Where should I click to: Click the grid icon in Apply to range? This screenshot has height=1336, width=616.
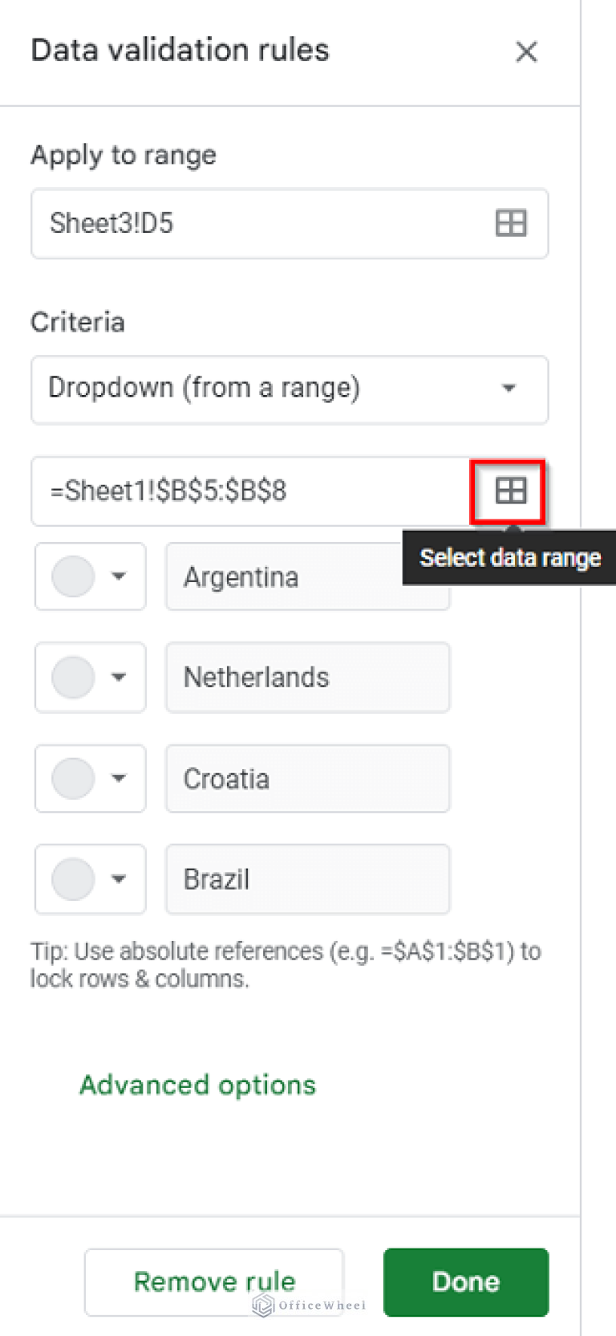coord(510,223)
